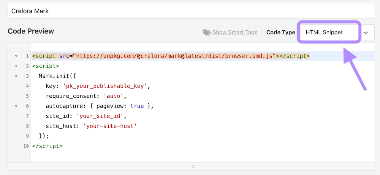Viewport: 380px width, 175px height.
Task: Click the Code Type dropdown chevron
Action: tap(366, 33)
